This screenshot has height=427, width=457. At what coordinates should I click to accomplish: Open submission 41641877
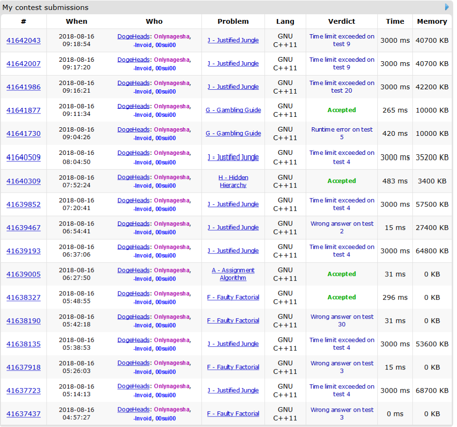pos(23,110)
